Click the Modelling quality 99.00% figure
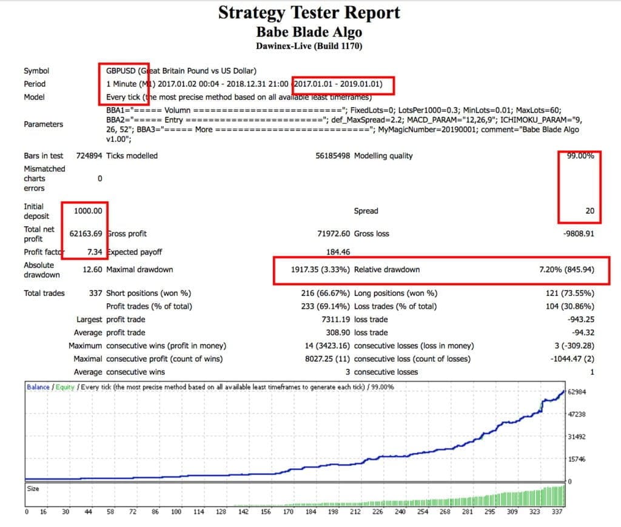This screenshot has height=527, width=621. (581, 155)
